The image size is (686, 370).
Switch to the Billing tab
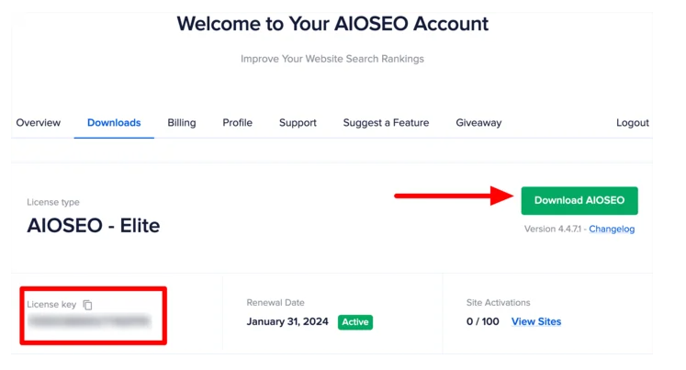(182, 123)
